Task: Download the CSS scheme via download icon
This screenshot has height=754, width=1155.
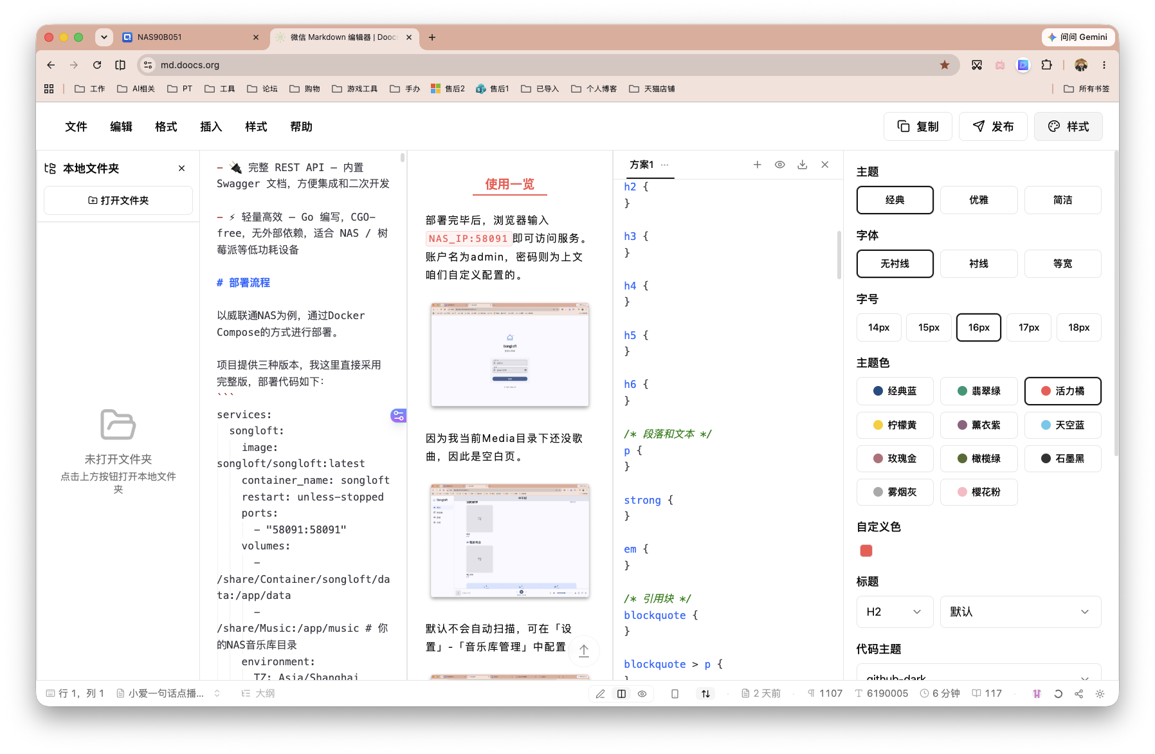Action: 803,165
